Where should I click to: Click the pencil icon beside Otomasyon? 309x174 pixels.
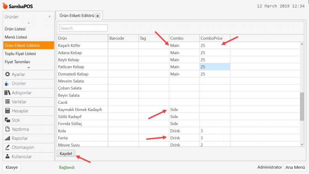[8, 147]
